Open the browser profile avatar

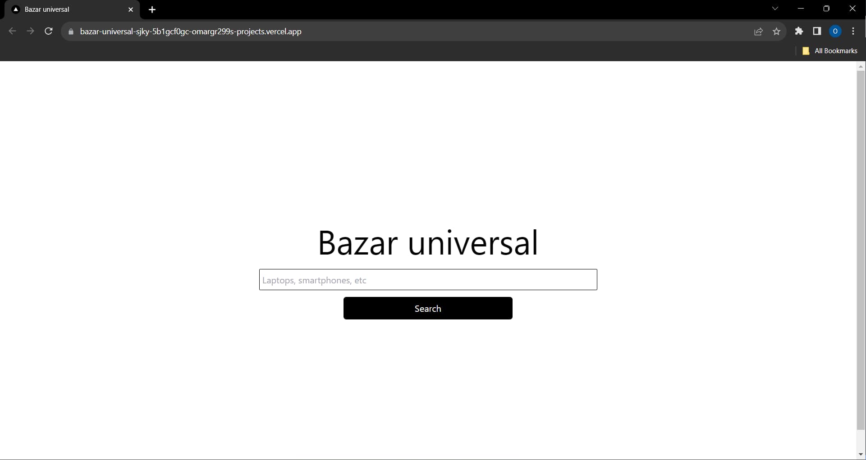point(835,31)
